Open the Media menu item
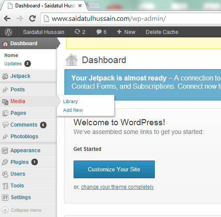The image size is (221, 217). click(18, 101)
